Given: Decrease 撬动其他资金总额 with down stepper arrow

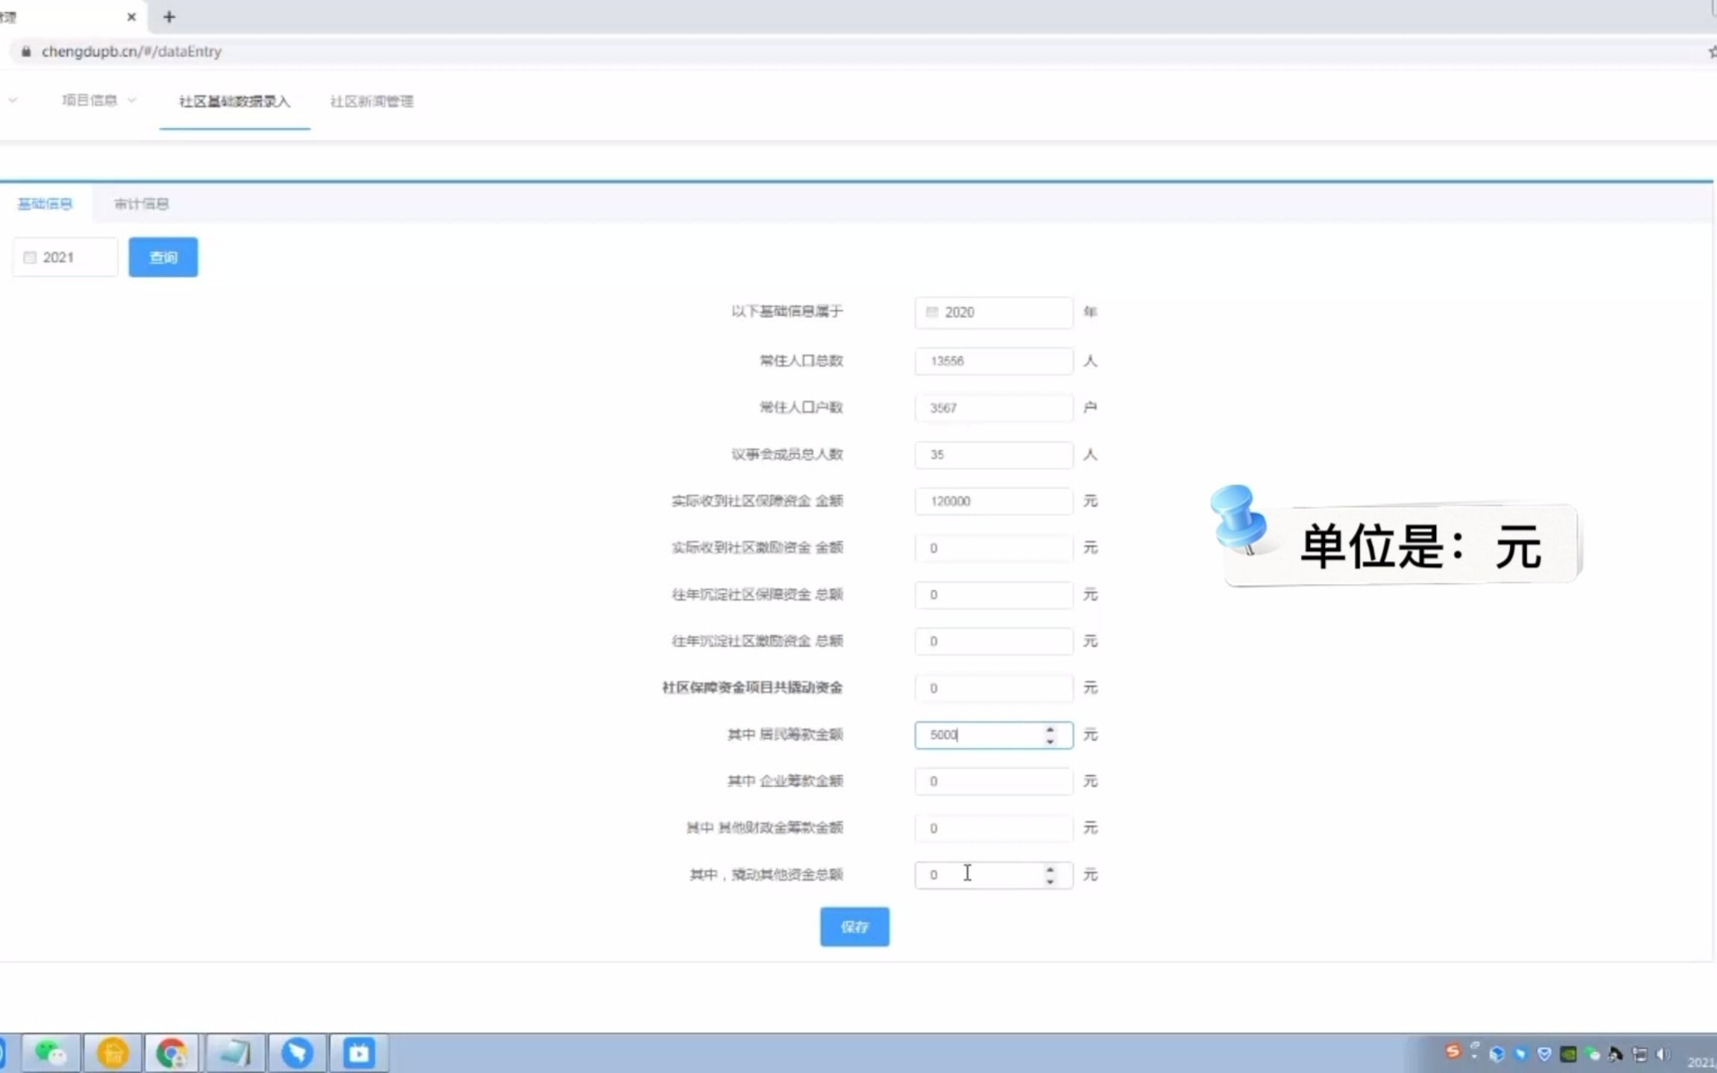Looking at the screenshot, I should pos(1049,881).
